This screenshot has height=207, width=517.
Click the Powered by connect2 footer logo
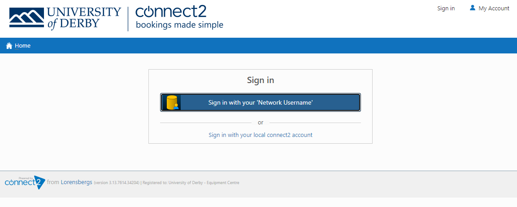[25, 182]
